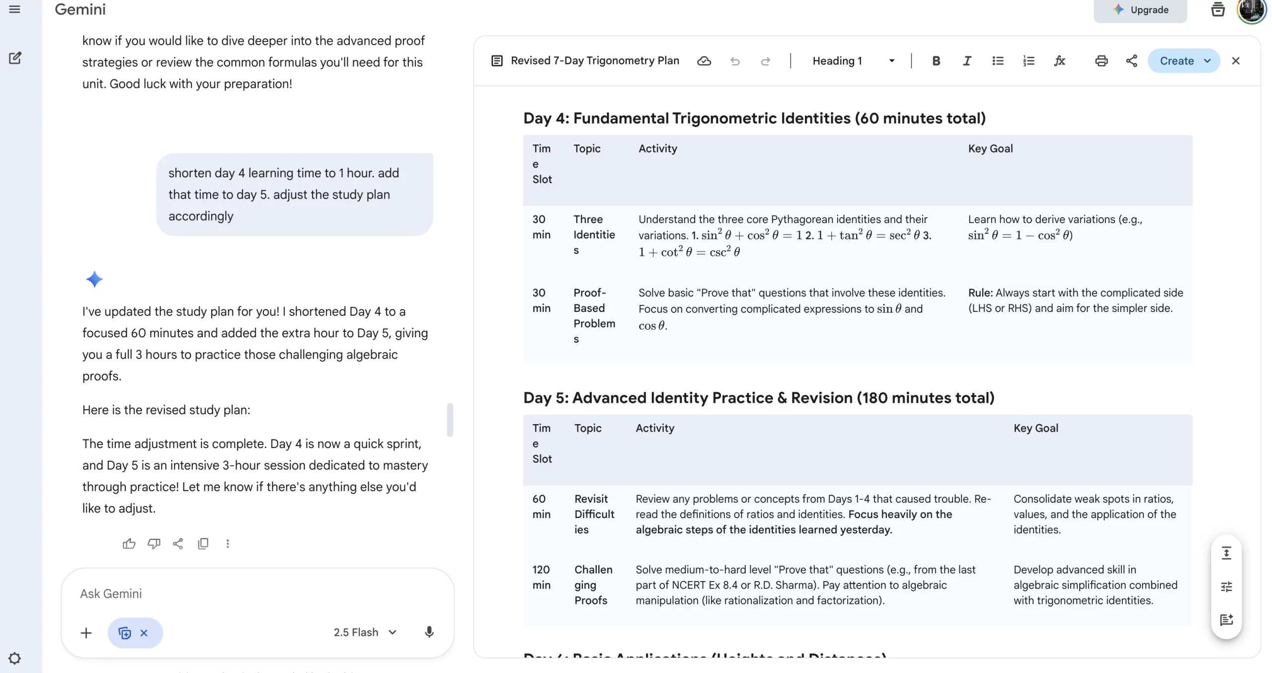The width and height of the screenshot is (1272, 673).
Task: Start a new chat with pencil icon
Action: tap(15, 58)
